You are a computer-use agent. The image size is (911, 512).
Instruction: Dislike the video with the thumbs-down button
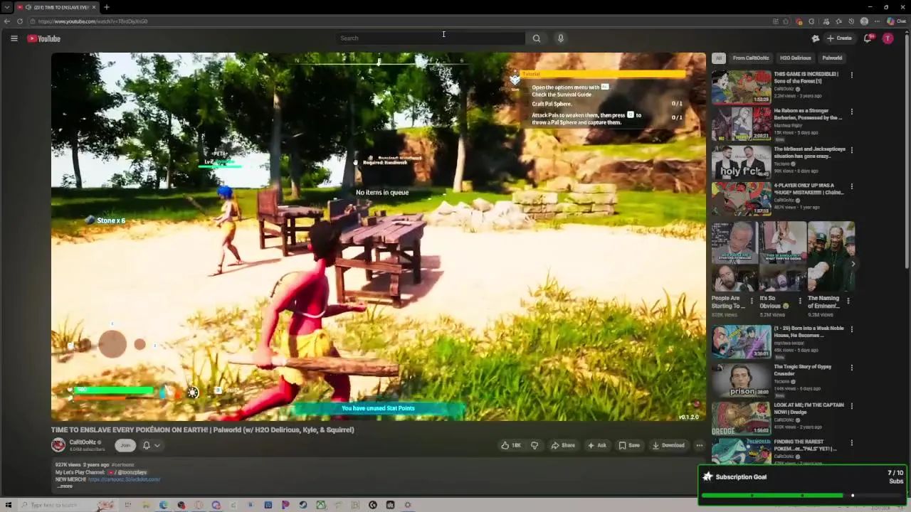(535, 445)
